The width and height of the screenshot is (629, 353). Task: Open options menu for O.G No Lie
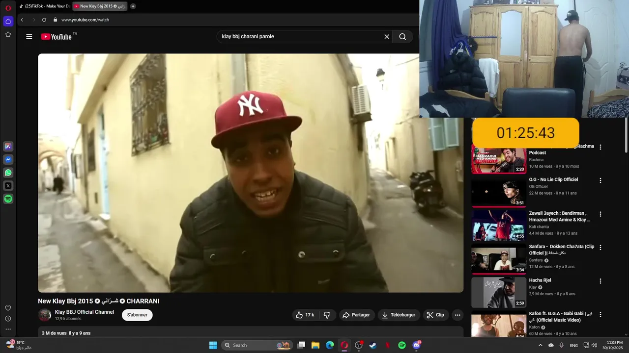(600, 180)
